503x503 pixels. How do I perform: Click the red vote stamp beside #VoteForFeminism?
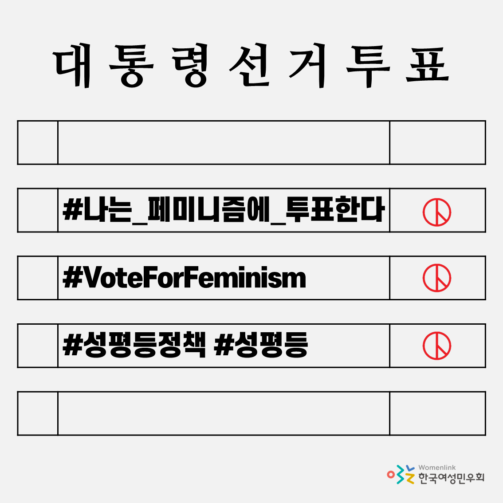pyautogui.click(x=437, y=278)
